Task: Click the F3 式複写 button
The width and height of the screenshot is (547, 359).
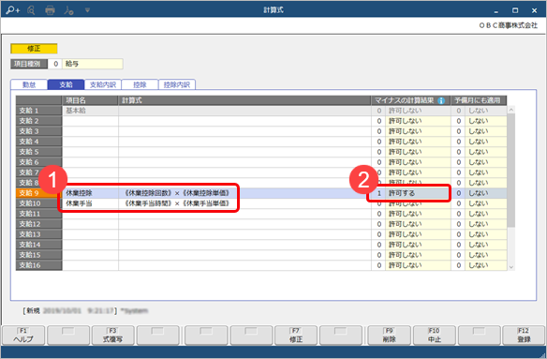Action: click(x=112, y=336)
